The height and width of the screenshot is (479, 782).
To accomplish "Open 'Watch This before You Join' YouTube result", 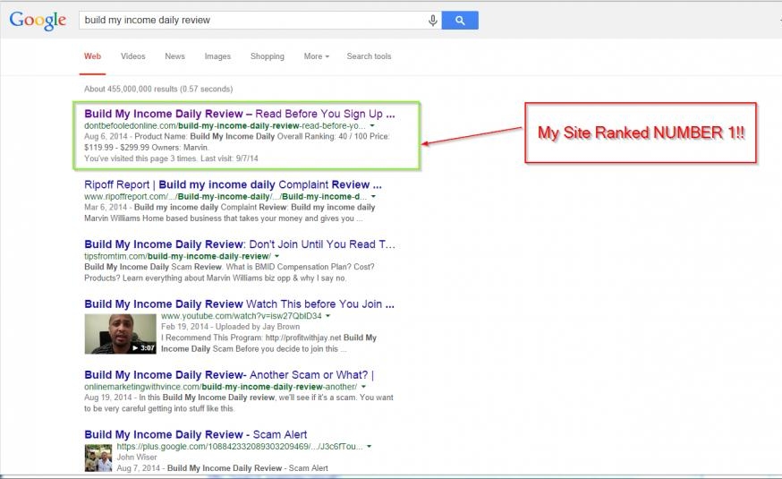I will 240,304.
